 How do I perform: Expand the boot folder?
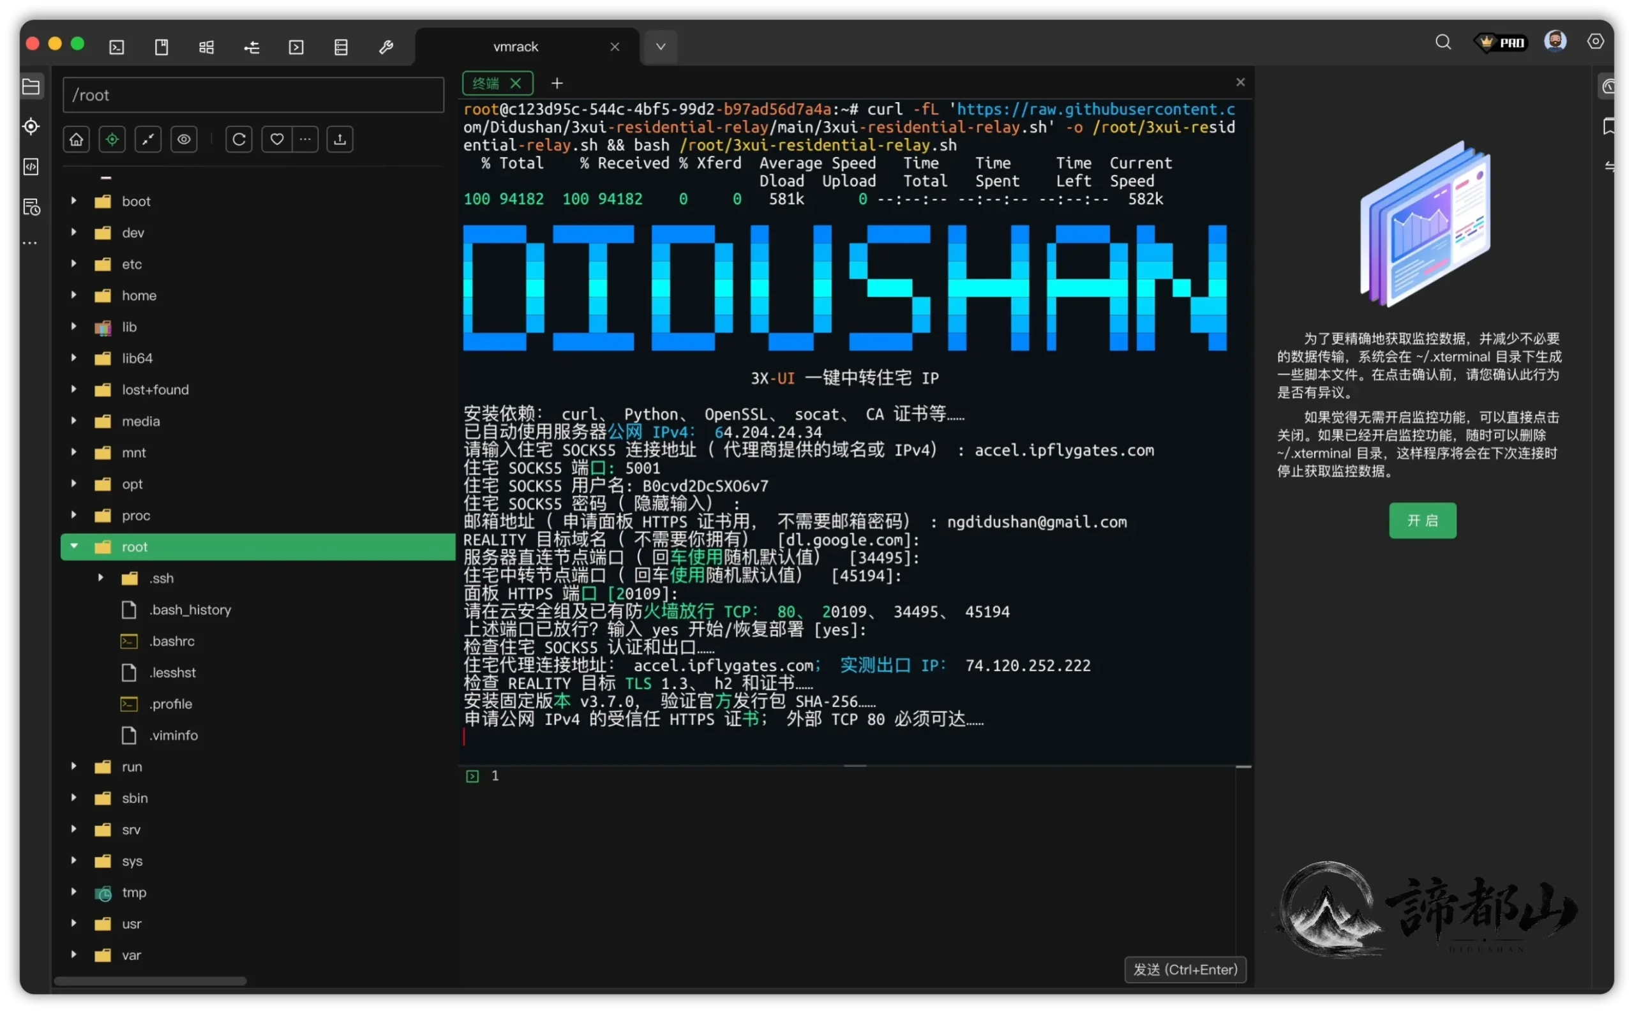point(74,201)
